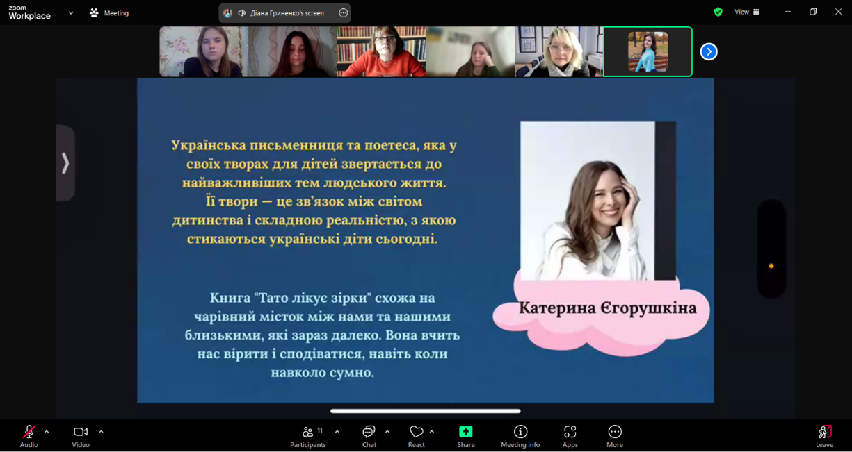The image size is (852, 452).
Task: Open the View layout menu
Action: [747, 12]
